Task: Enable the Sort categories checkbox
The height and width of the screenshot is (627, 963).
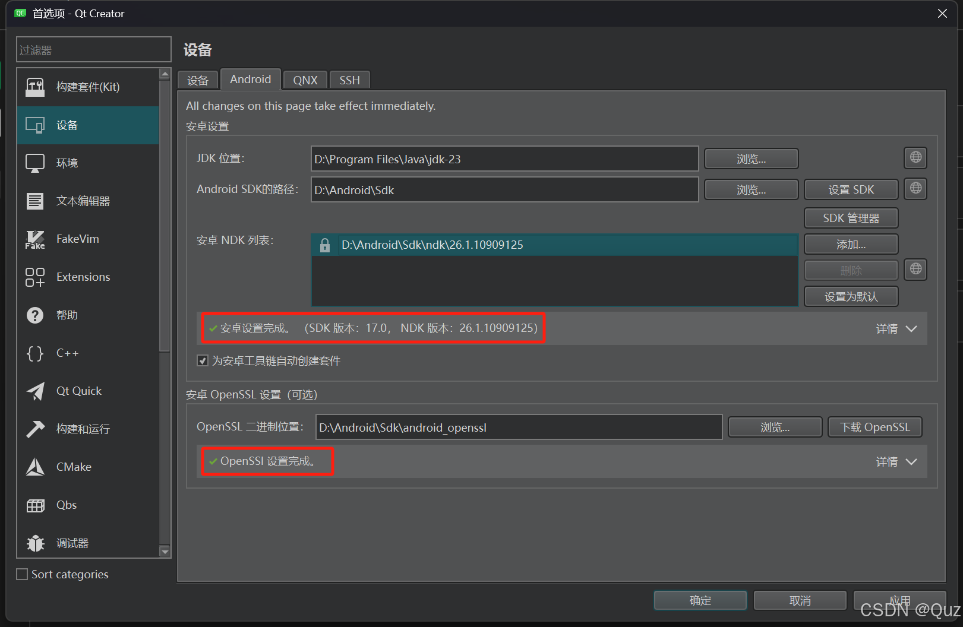Action: tap(21, 574)
